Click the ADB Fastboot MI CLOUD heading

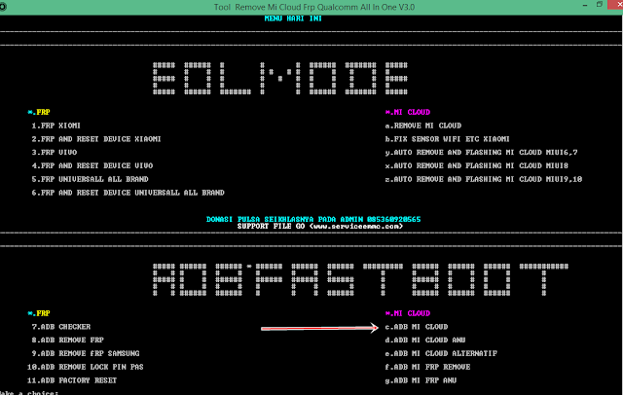pyautogui.click(x=408, y=313)
